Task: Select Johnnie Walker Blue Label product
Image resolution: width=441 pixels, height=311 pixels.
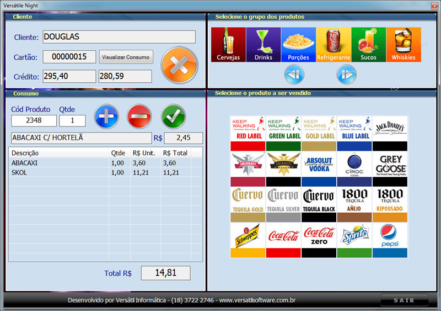Action: tap(354, 133)
